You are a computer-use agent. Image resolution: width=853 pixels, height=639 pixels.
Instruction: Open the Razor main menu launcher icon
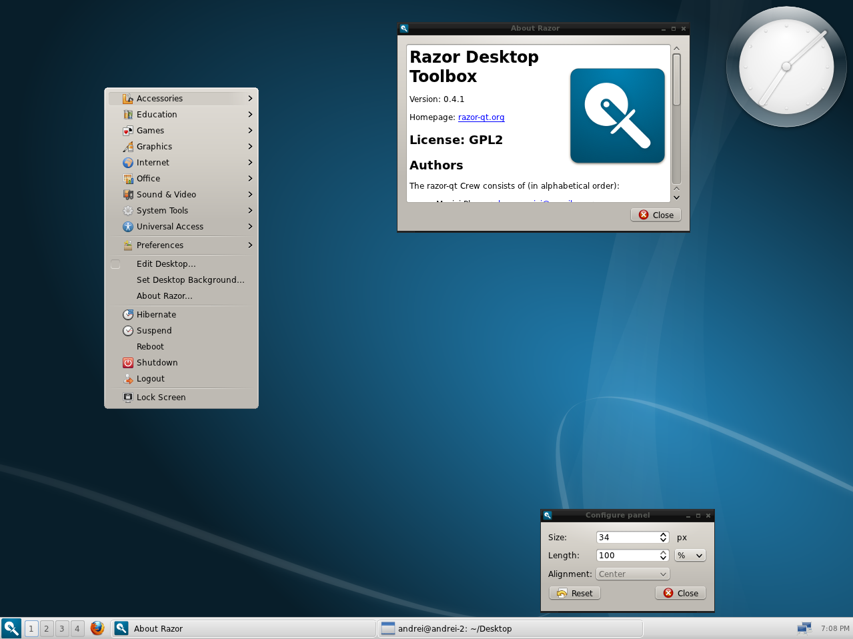10,628
